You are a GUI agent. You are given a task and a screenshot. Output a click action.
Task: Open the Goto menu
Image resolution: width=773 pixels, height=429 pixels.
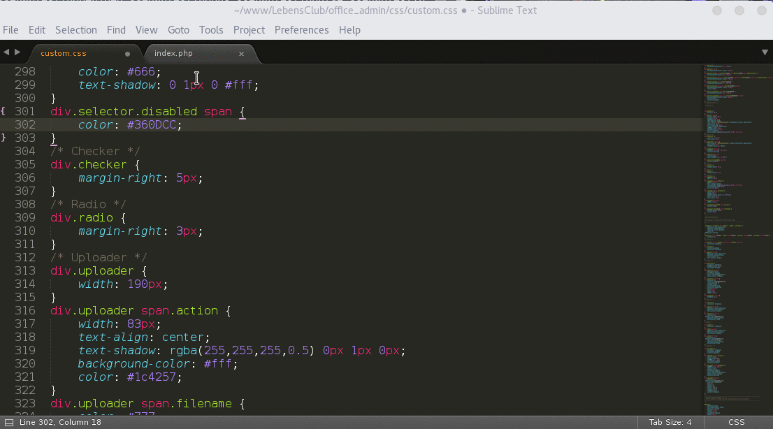tap(178, 30)
